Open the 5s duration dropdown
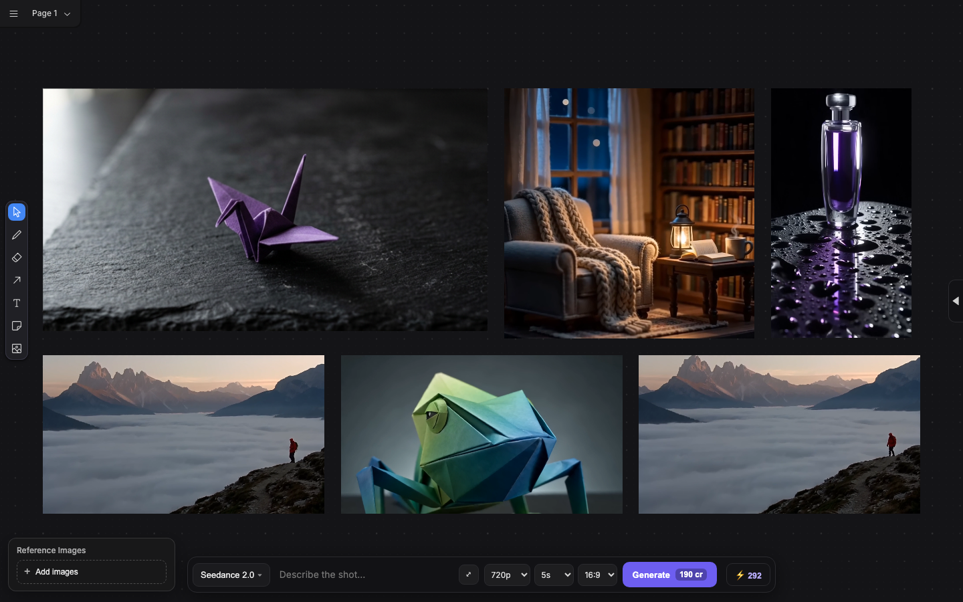963x602 pixels. [x=554, y=575]
